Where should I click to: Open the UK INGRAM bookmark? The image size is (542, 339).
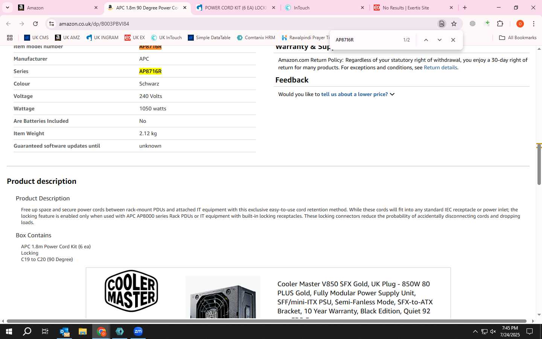click(x=102, y=38)
